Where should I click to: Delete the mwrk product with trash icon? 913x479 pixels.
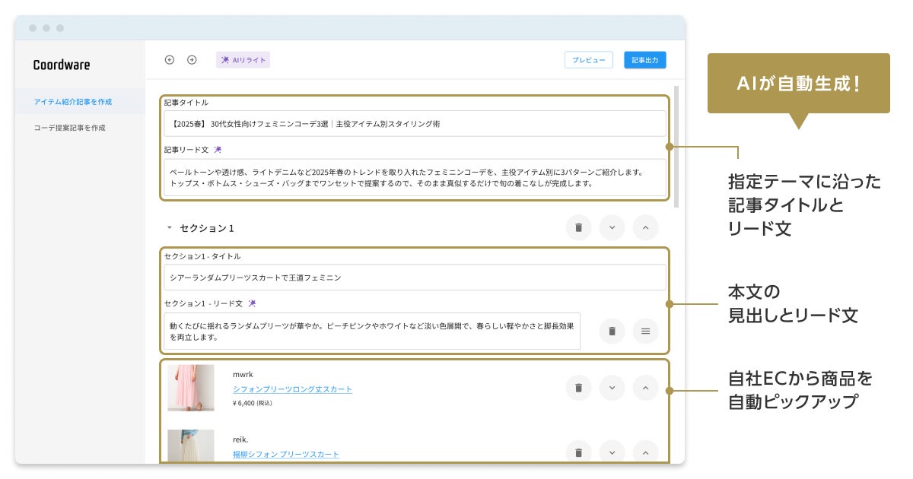tap(578, 388)
